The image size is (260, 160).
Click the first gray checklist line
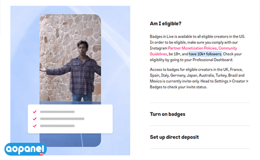(x=57, y=112)
